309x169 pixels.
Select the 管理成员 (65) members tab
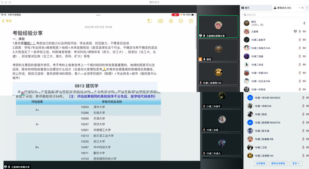tap(282, 8)
